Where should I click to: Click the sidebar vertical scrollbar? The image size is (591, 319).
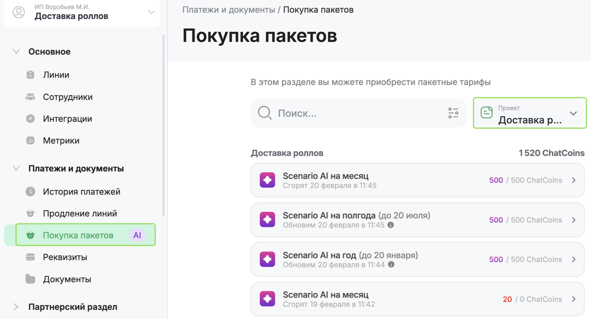163,124
